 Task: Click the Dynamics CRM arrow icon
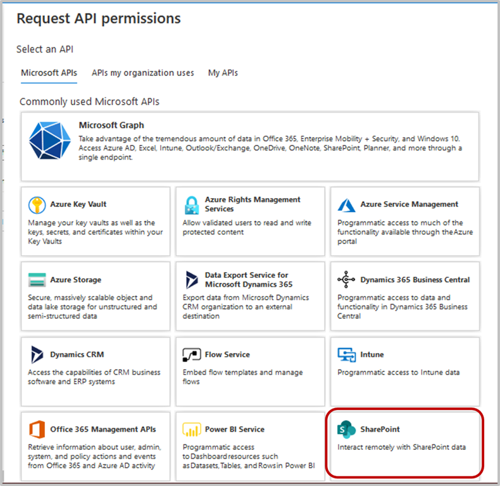click(37, 354)
